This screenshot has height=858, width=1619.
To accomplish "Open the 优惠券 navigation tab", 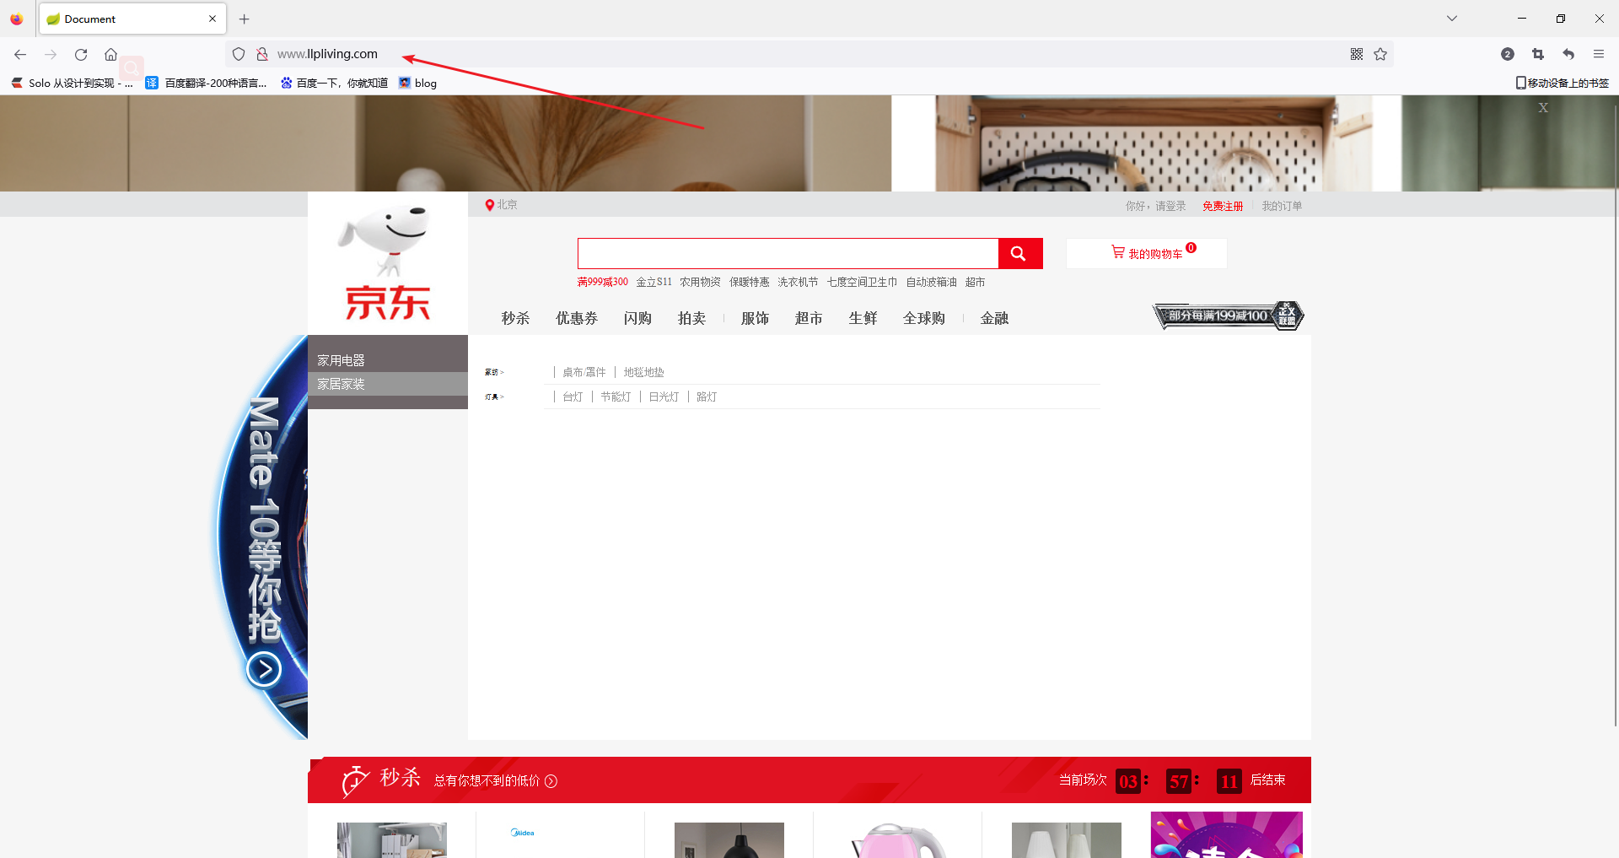I will coord(576,318).
